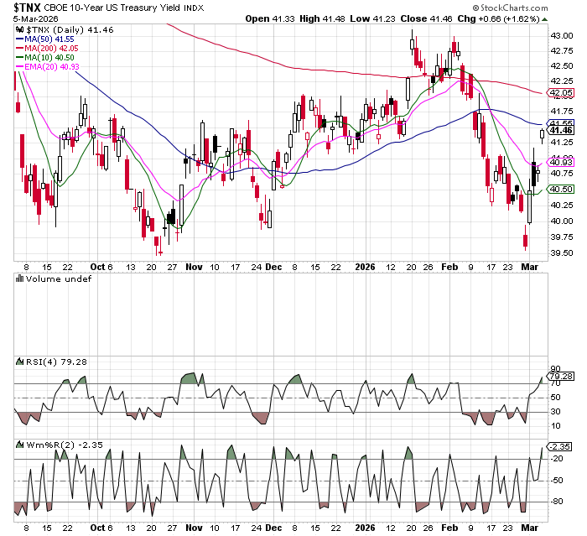
Task: Click the EMA(20) 40.93 legend entry
Action: (x=52, y=66)
